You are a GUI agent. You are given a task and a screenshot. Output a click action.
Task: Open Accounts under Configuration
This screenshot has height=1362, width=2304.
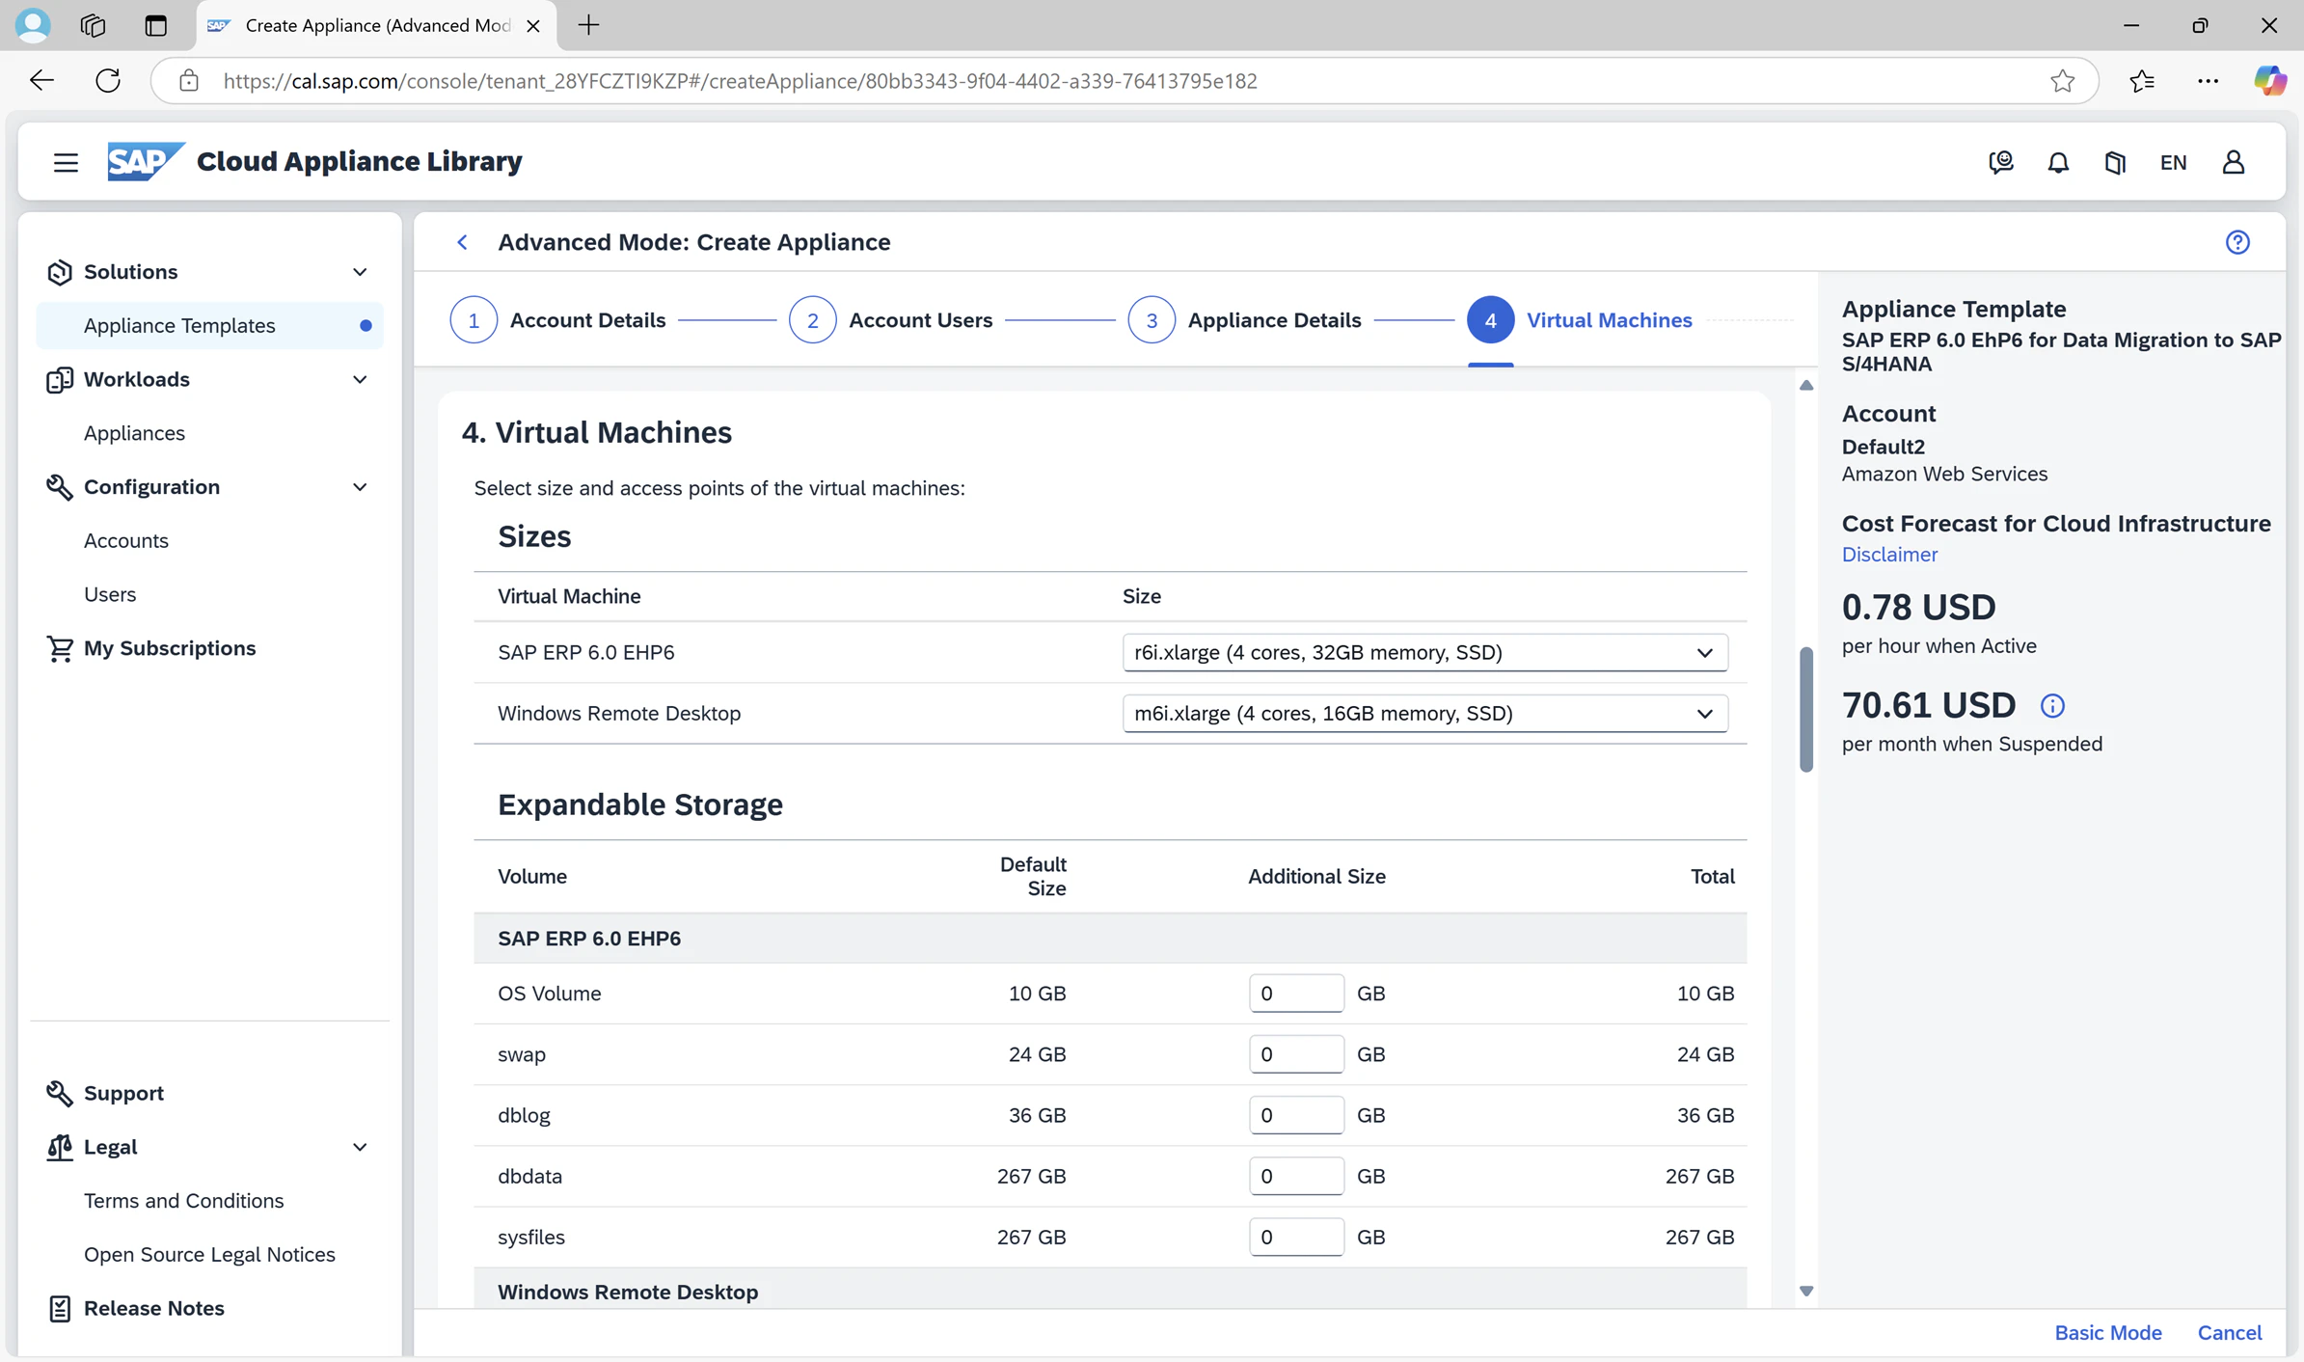tap(126, 541)
